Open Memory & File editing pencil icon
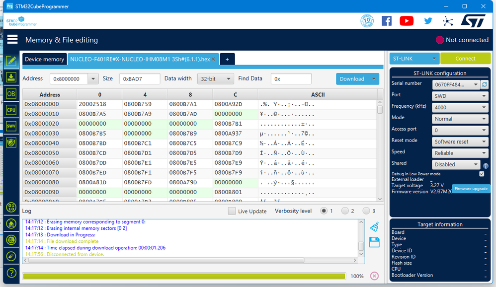Image resolution: width=496 pixels, height=287 pixels. (x=11, y=61)
